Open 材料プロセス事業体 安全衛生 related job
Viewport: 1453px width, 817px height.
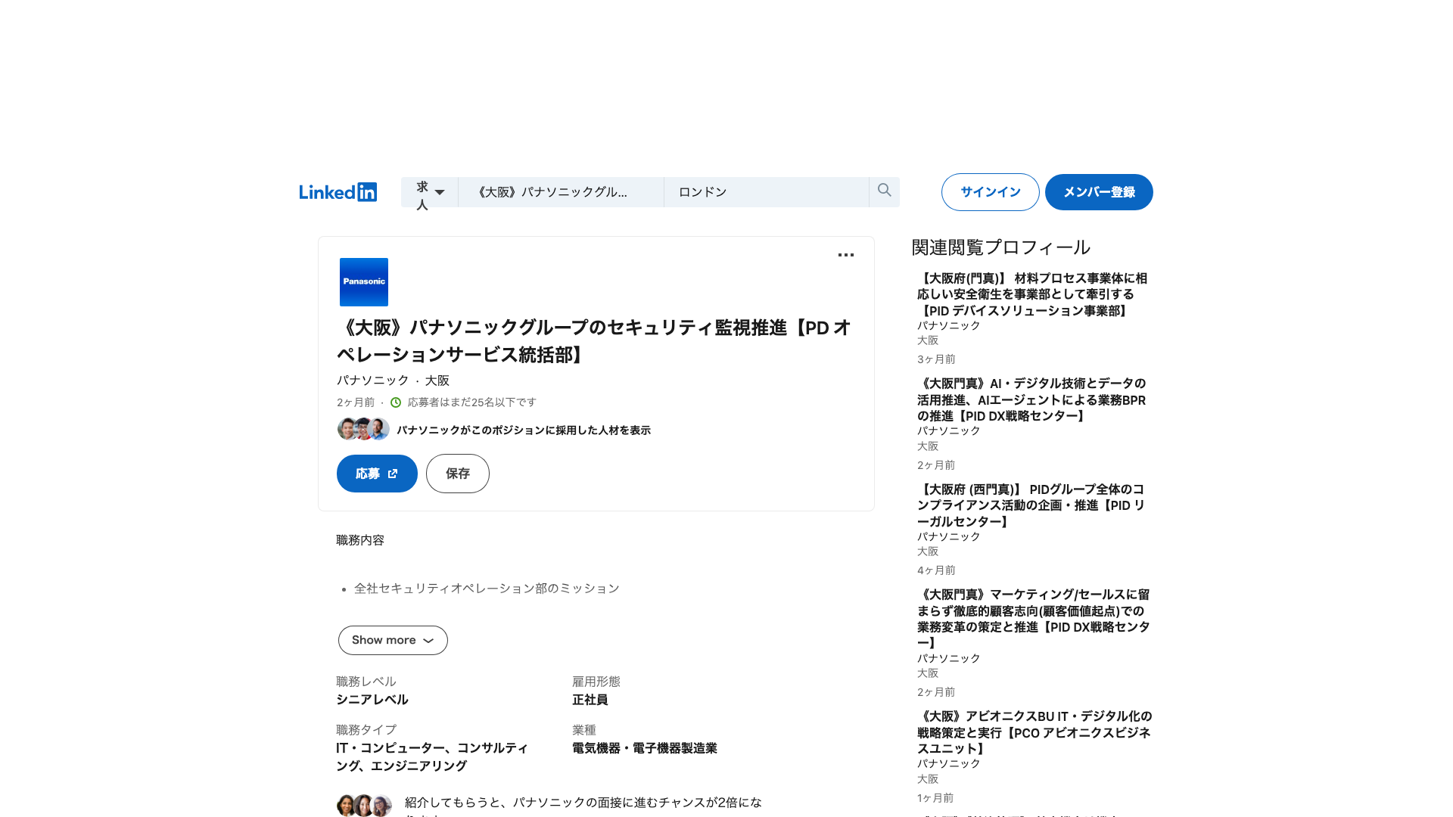1032,294
